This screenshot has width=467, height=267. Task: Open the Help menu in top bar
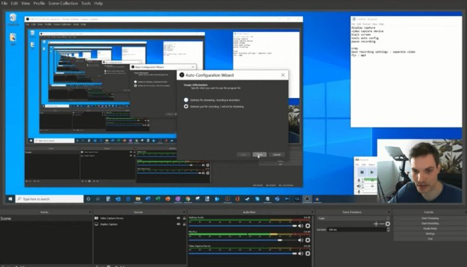pyautogui.click(x=98, y=3)
